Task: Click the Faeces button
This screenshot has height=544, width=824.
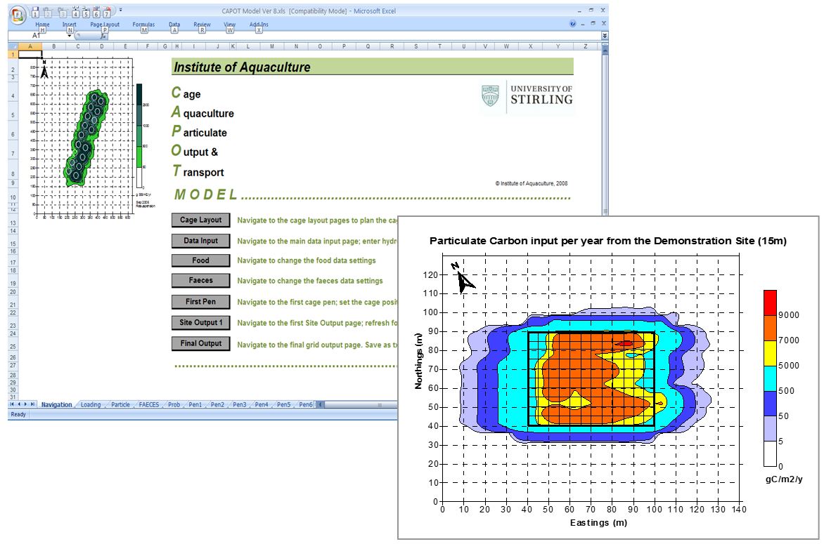Action: pos(201,281)
